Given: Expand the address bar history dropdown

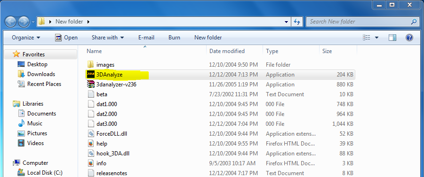Looking at the screenshot, I should click(x=287, y=22).
